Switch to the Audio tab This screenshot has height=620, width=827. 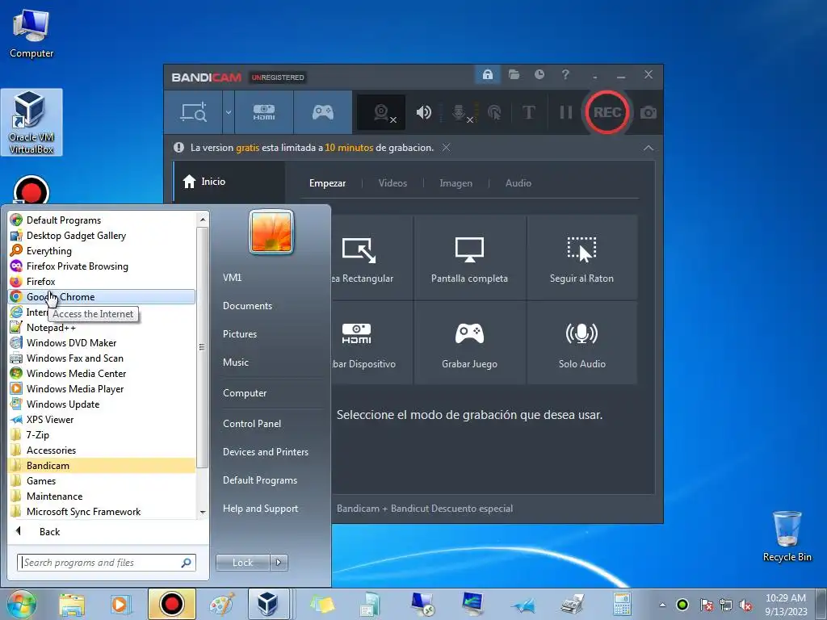(518, 183)
